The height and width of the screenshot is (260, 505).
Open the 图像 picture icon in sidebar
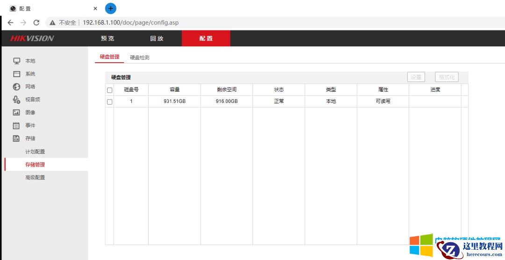pos(16,112)
